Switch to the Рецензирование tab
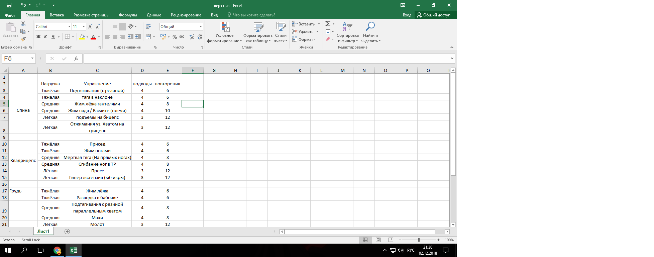 (x=186, y=15)
